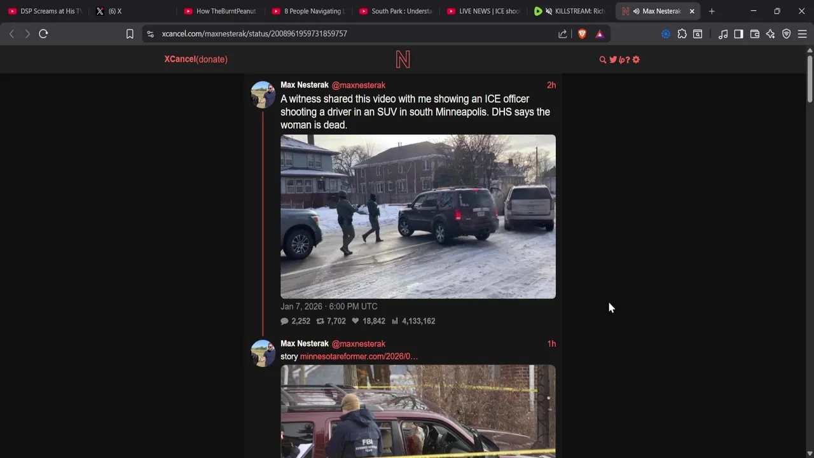Switch to the South Park tab
Image resolution: width=814 pixels, height=458 pixels.
coord(395,11)
